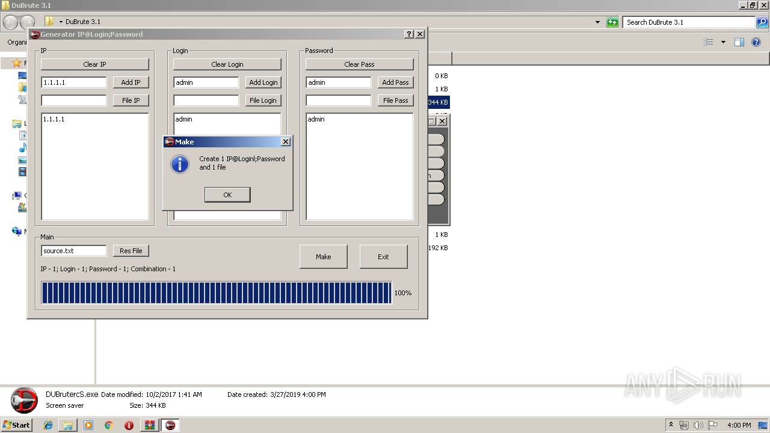
Task: Click the generator progress bar
Action: [217, 293]
